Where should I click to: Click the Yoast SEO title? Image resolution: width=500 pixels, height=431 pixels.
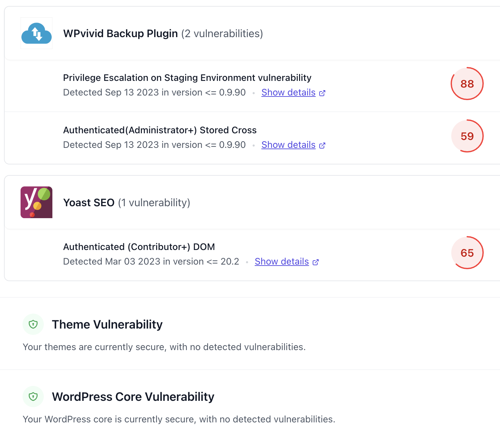(x=89, y=203)
